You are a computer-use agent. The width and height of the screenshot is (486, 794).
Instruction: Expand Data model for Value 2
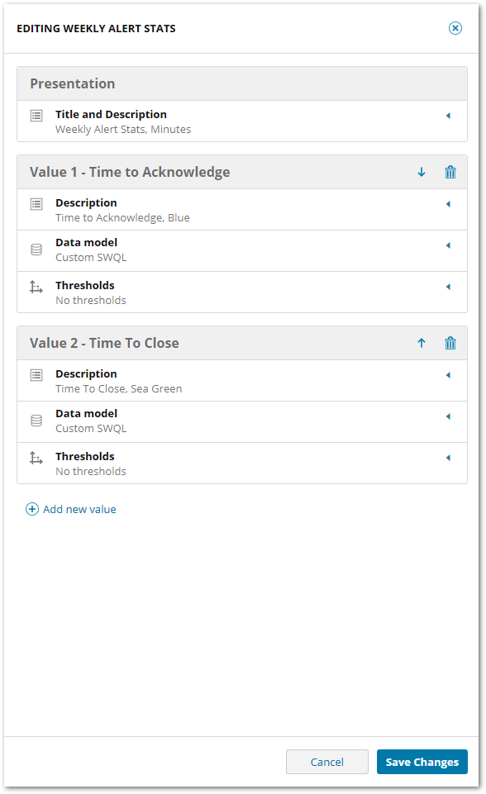click(448, 416)
